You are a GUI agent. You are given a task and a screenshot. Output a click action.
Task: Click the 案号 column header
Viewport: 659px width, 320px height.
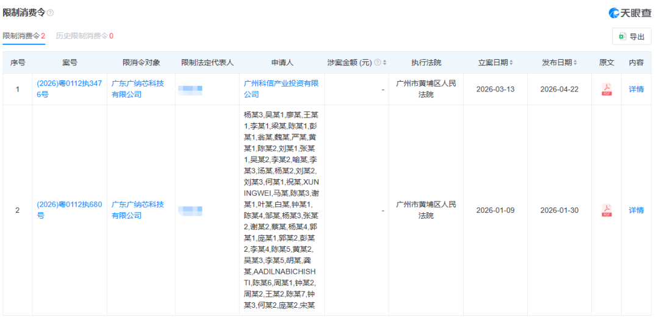tap(70, 63)
